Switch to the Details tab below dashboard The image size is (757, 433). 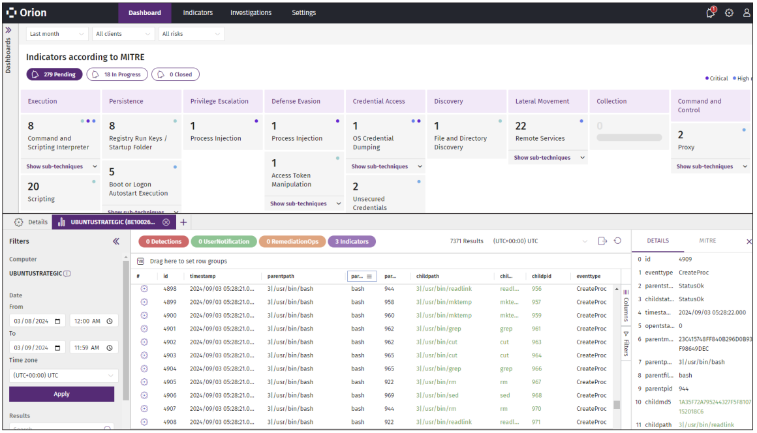click(31, 222)
